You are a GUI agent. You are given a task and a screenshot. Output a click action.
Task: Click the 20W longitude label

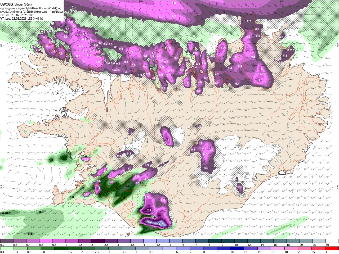click(141, 1)
